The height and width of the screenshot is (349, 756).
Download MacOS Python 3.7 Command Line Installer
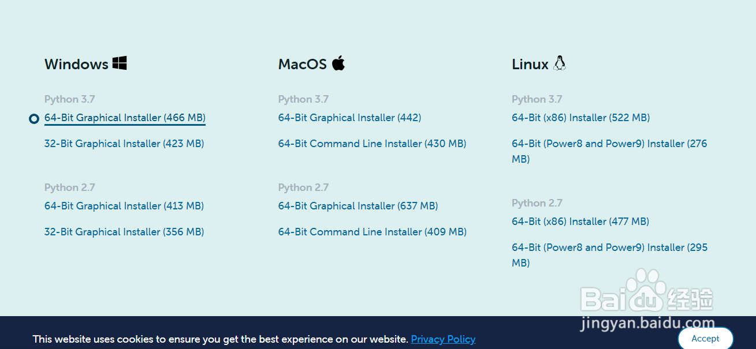click(372, 144)
